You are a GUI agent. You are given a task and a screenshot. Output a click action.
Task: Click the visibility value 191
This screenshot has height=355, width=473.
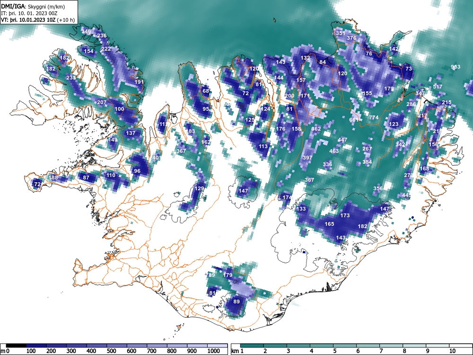(139, 82)
